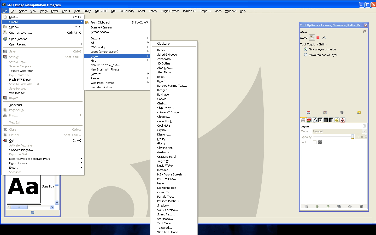Image resolution: width=376 pixels, height=235 pixels.
Task: Open the Patterns tab icon
Action: pyautogui.click(x=326, y=120)
